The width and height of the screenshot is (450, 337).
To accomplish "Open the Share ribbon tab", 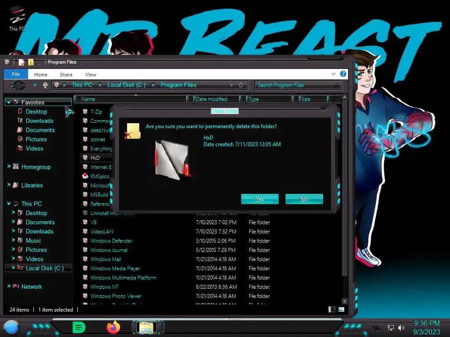I will (x=66, y=75).
